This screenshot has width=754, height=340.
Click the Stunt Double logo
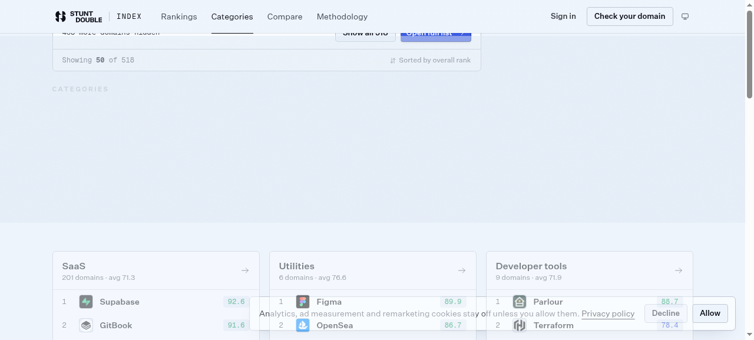78,16
